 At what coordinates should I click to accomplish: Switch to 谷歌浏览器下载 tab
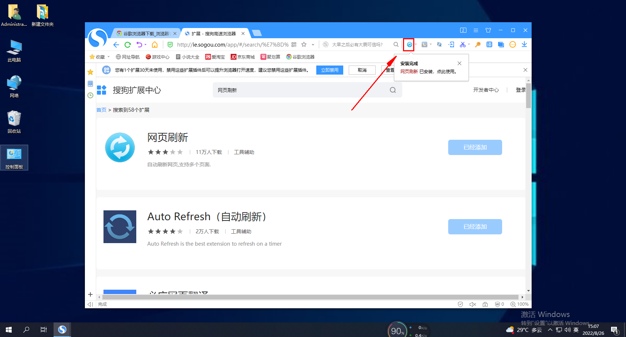click(146, 33)
